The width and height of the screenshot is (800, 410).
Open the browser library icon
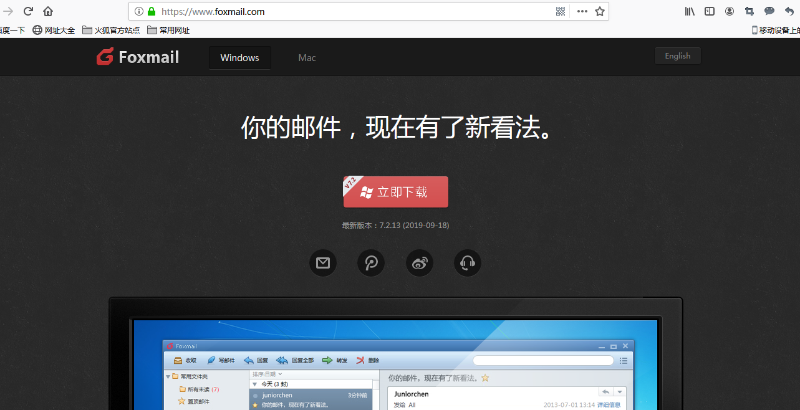(x=690, y=11)
